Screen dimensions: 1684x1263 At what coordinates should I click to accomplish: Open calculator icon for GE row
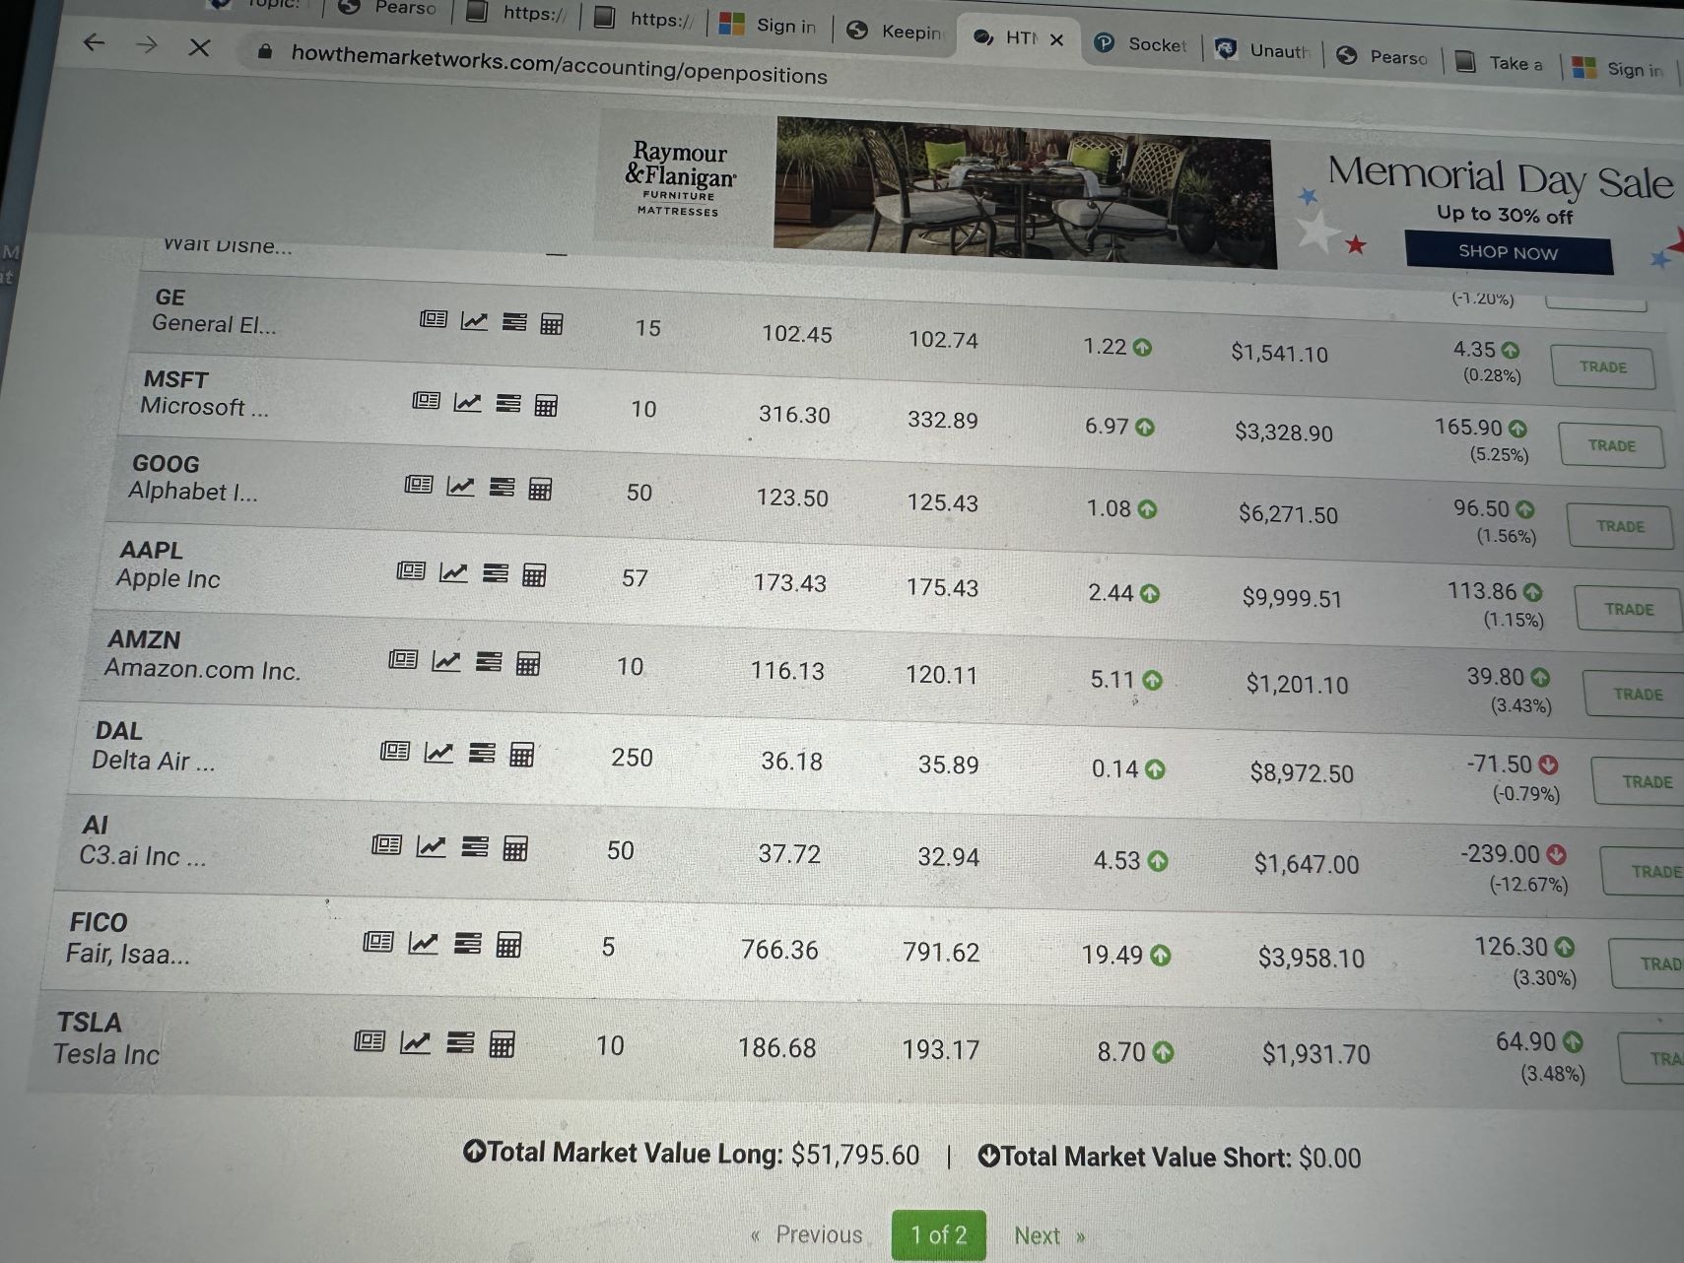coord(552,323)
